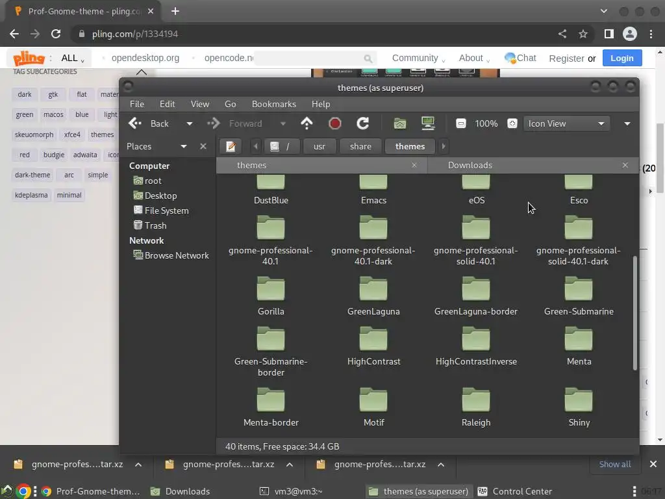Click Show all downloads
Viewport: 665px width, 499px height.
(x=614, y=464)
